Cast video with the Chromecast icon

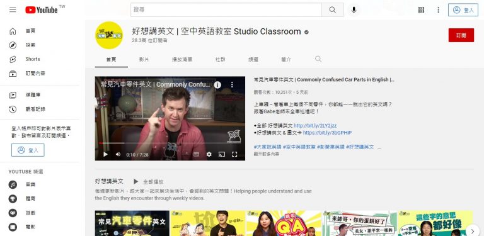(222, 154)
